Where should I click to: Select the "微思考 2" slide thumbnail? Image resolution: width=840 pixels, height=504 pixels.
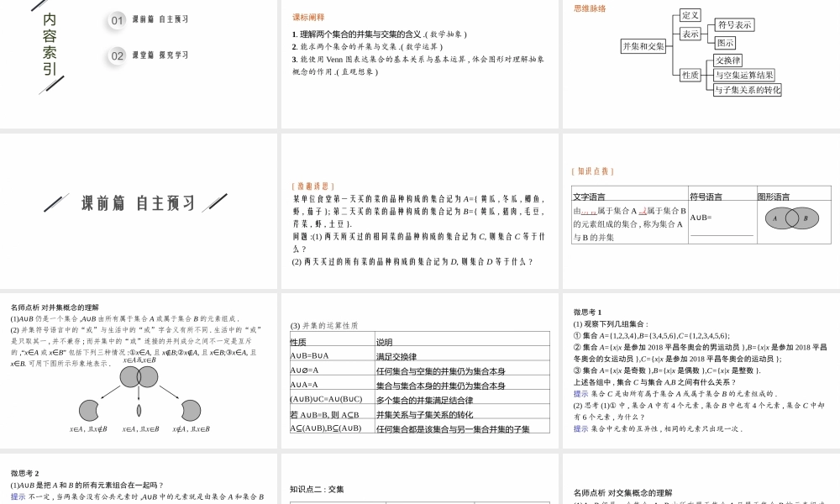[x=139, y=480]
